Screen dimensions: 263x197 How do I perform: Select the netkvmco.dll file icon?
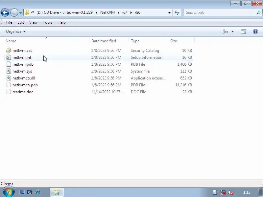(x=9, y=78)
